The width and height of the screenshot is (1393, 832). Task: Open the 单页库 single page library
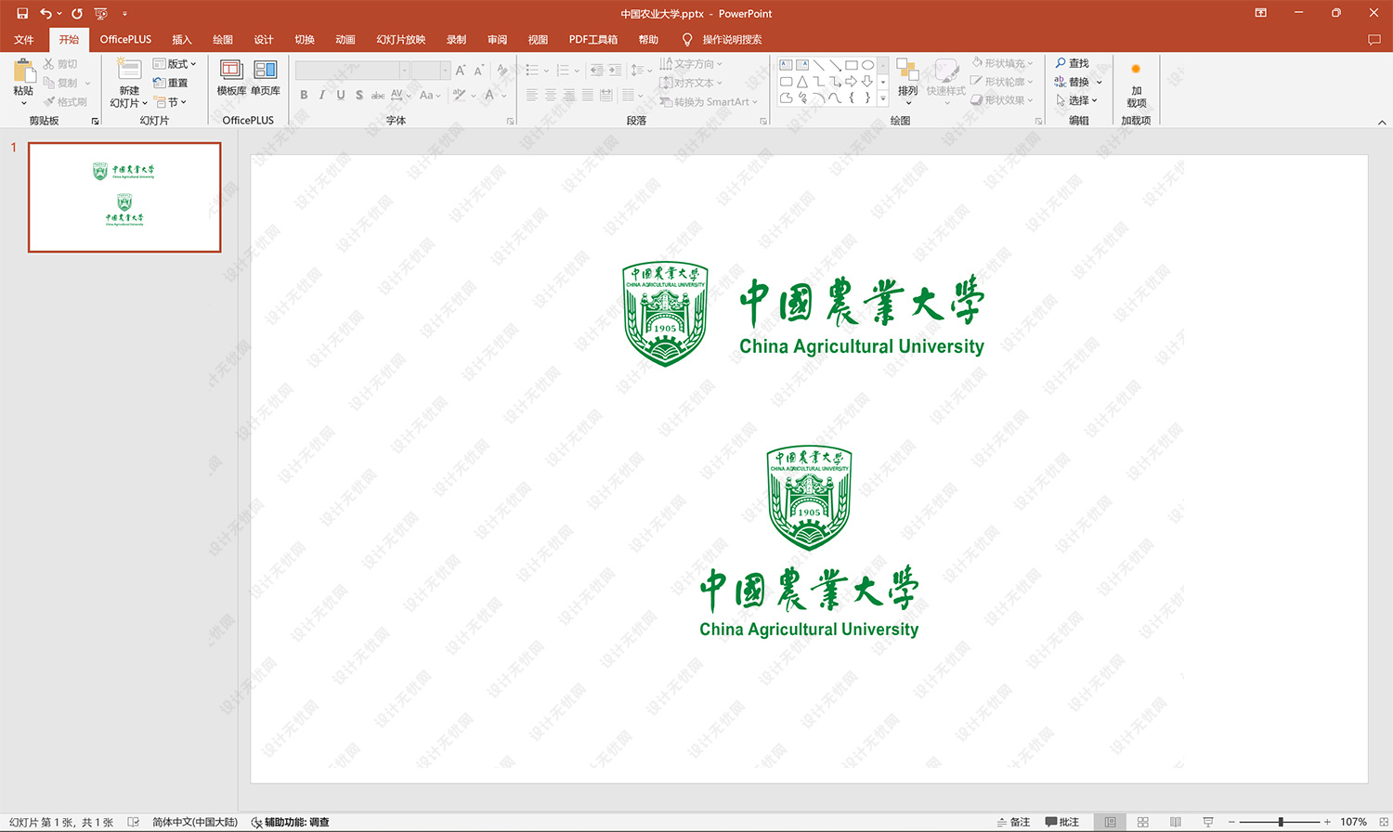tap(266, 77)
